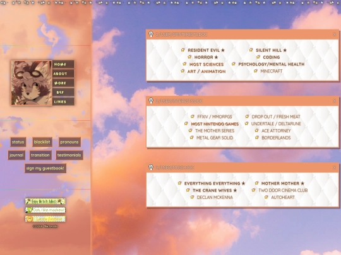This screenshot has width=341, height=255.
Task: Click the character icon in INTERESTS.DOC title bar
Action: point(151,101)
